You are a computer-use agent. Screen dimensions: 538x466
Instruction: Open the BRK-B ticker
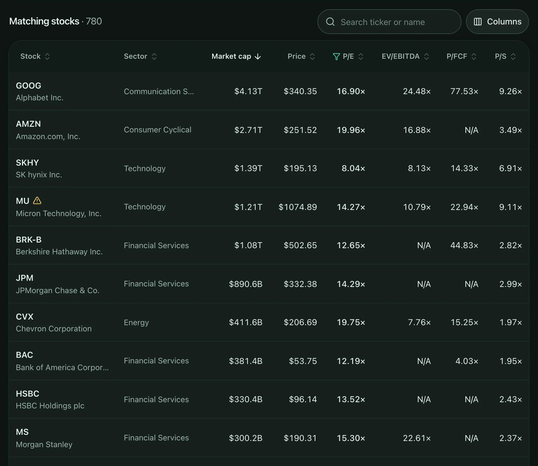29,239
